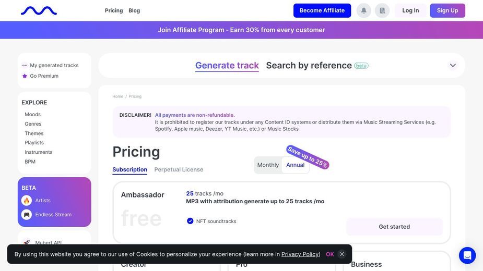Click the NFT soundtracks checkmark
Image resolution: width=483 pixels, height=271 pixels.
click(x=190, y=221)
